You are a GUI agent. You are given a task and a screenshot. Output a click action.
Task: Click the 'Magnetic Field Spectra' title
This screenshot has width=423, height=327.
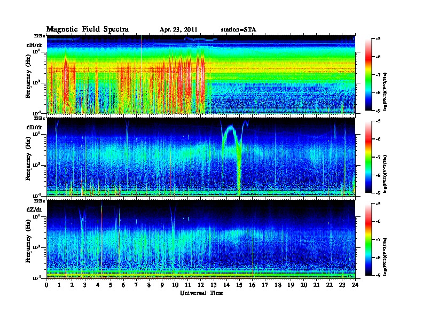pyautogui.click(x=88, y=29)
